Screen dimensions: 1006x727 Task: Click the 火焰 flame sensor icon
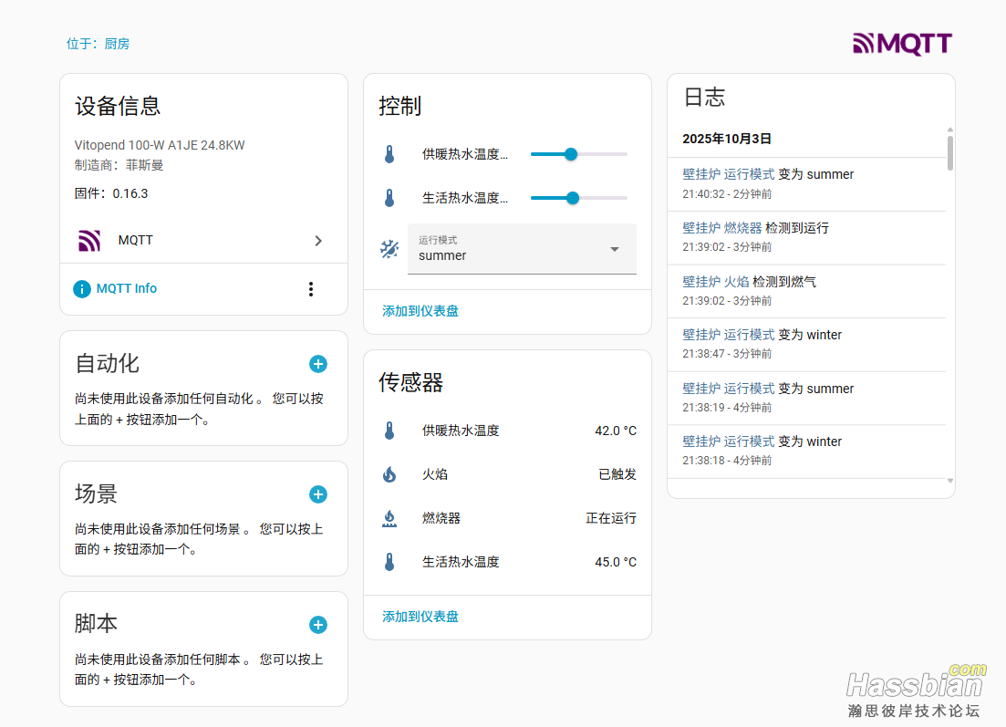(x=389, y=474)
